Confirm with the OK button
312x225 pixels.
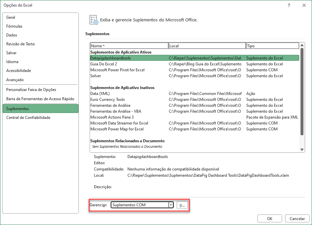click(x=270, y=219)
